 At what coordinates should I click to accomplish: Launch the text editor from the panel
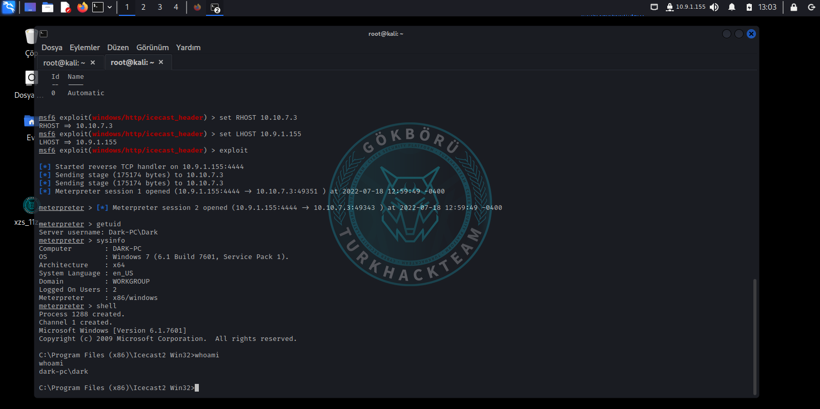65,7
